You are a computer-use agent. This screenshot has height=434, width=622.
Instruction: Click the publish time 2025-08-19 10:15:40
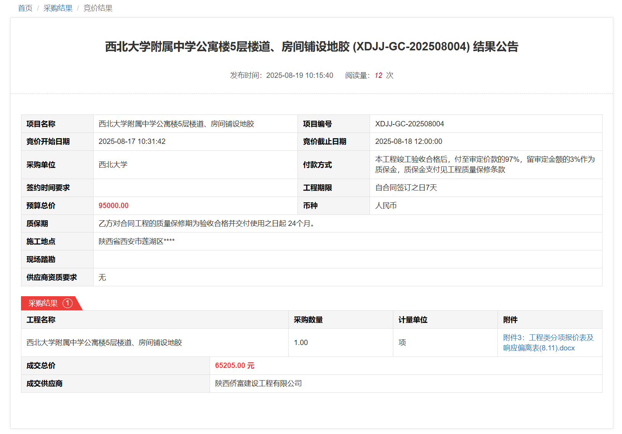(299, 76)
